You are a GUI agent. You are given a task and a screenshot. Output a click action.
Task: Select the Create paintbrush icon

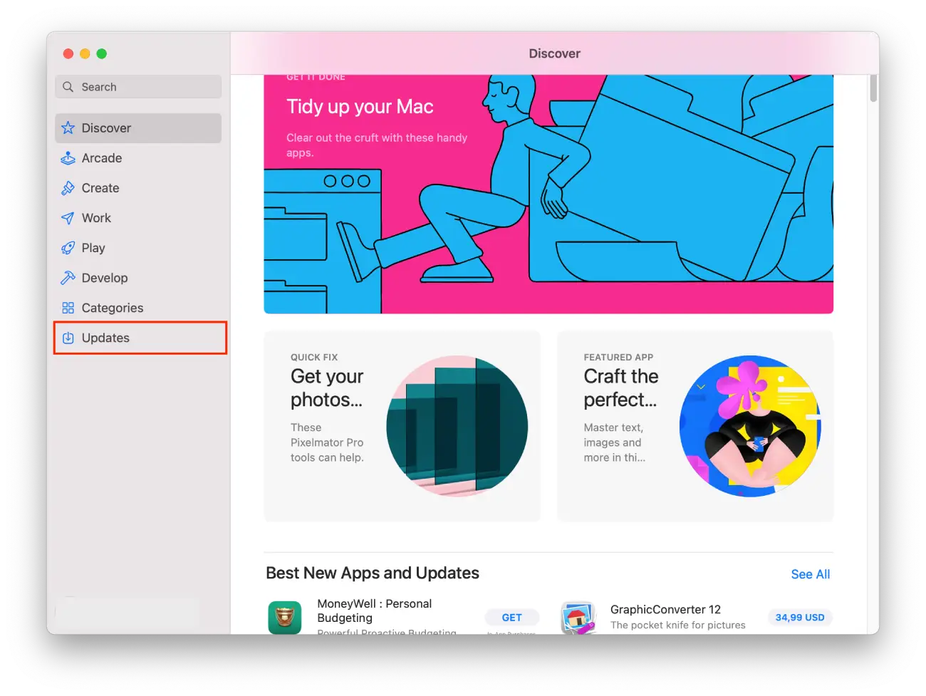[68, 188]
